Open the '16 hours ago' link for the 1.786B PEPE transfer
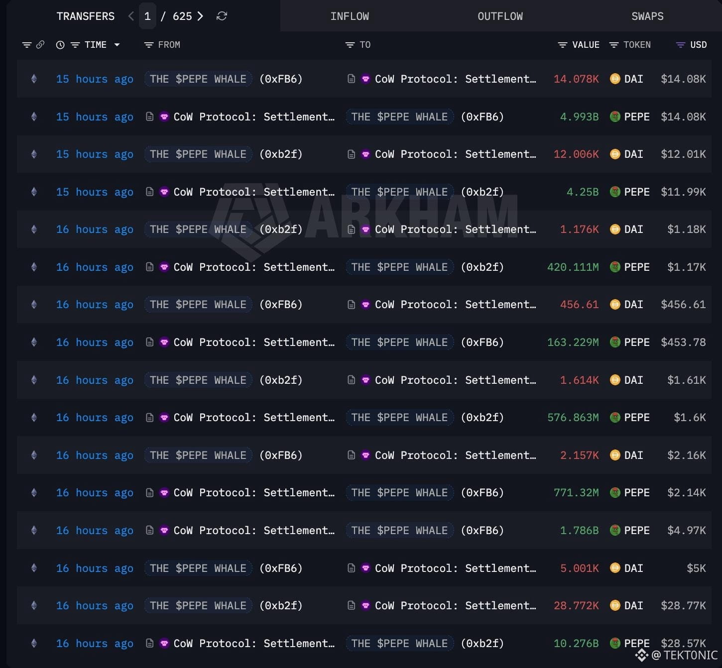Viewport: 722px width, 668px height. [x=95, y=530]
